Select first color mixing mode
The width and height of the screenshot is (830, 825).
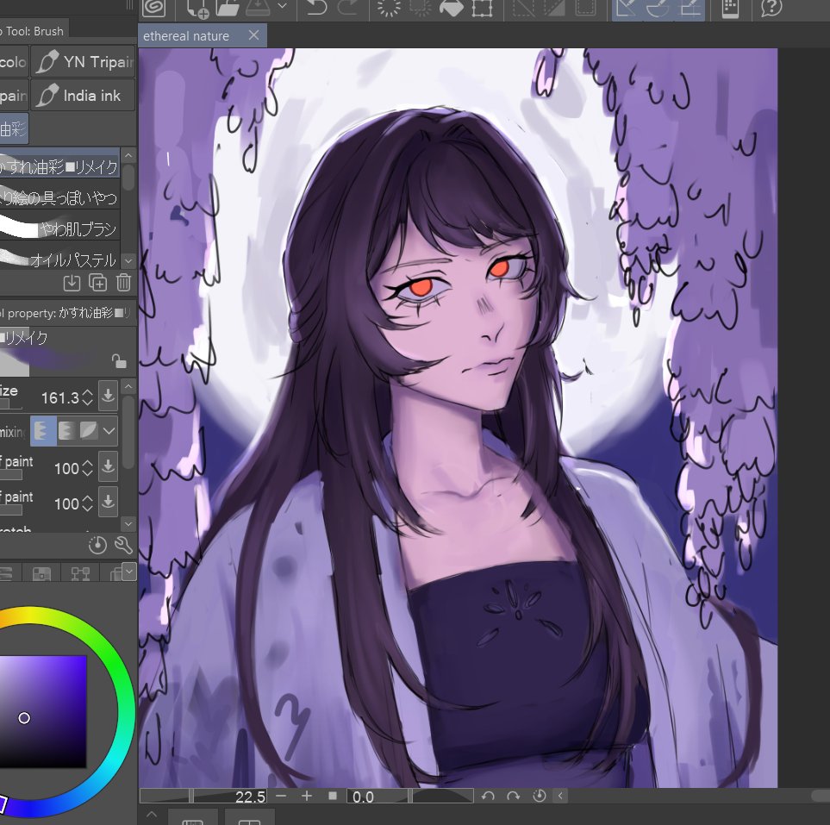[43, 430]
